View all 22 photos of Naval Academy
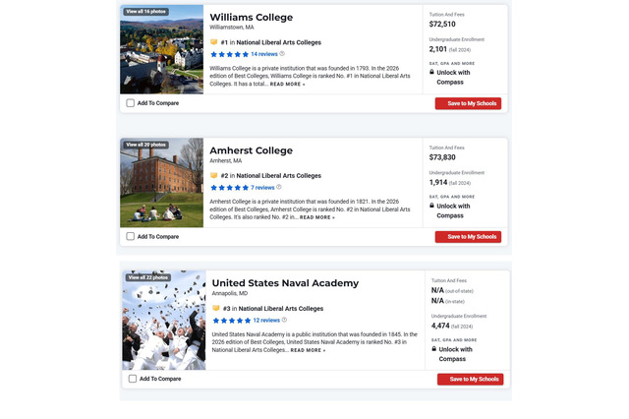Image resolution: width=629 pixels, height=419 pixels. tap(147, 277)
